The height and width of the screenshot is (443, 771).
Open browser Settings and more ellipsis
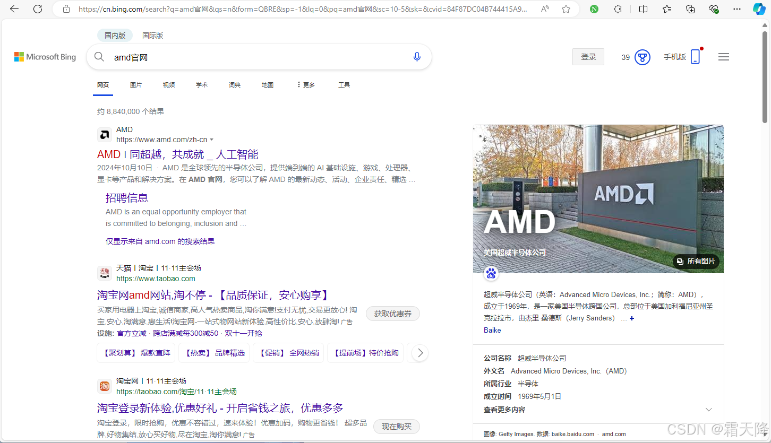click(737, 9)
